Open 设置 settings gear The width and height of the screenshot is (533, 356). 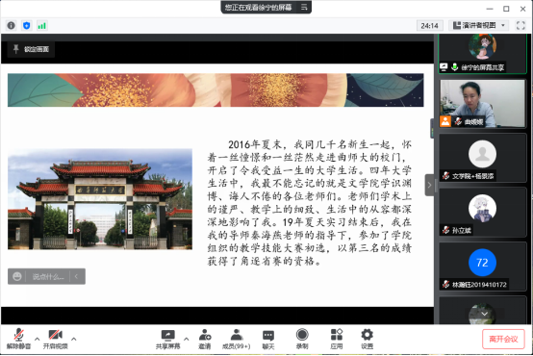(x=367, y=339)
